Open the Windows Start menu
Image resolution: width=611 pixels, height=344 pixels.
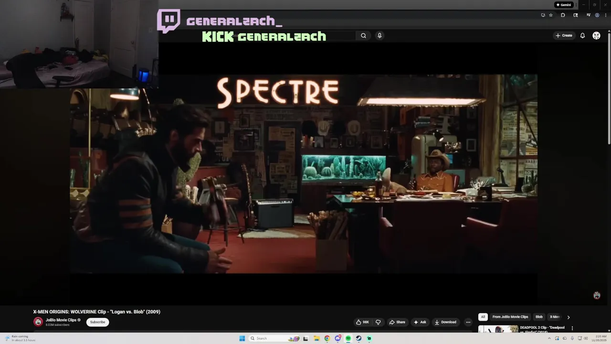pos(242,338)
